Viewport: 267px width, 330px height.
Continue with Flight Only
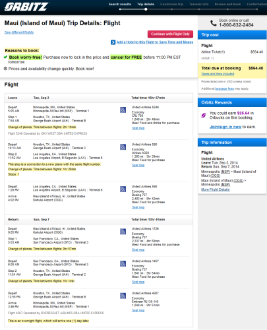[x=170, y=34]
